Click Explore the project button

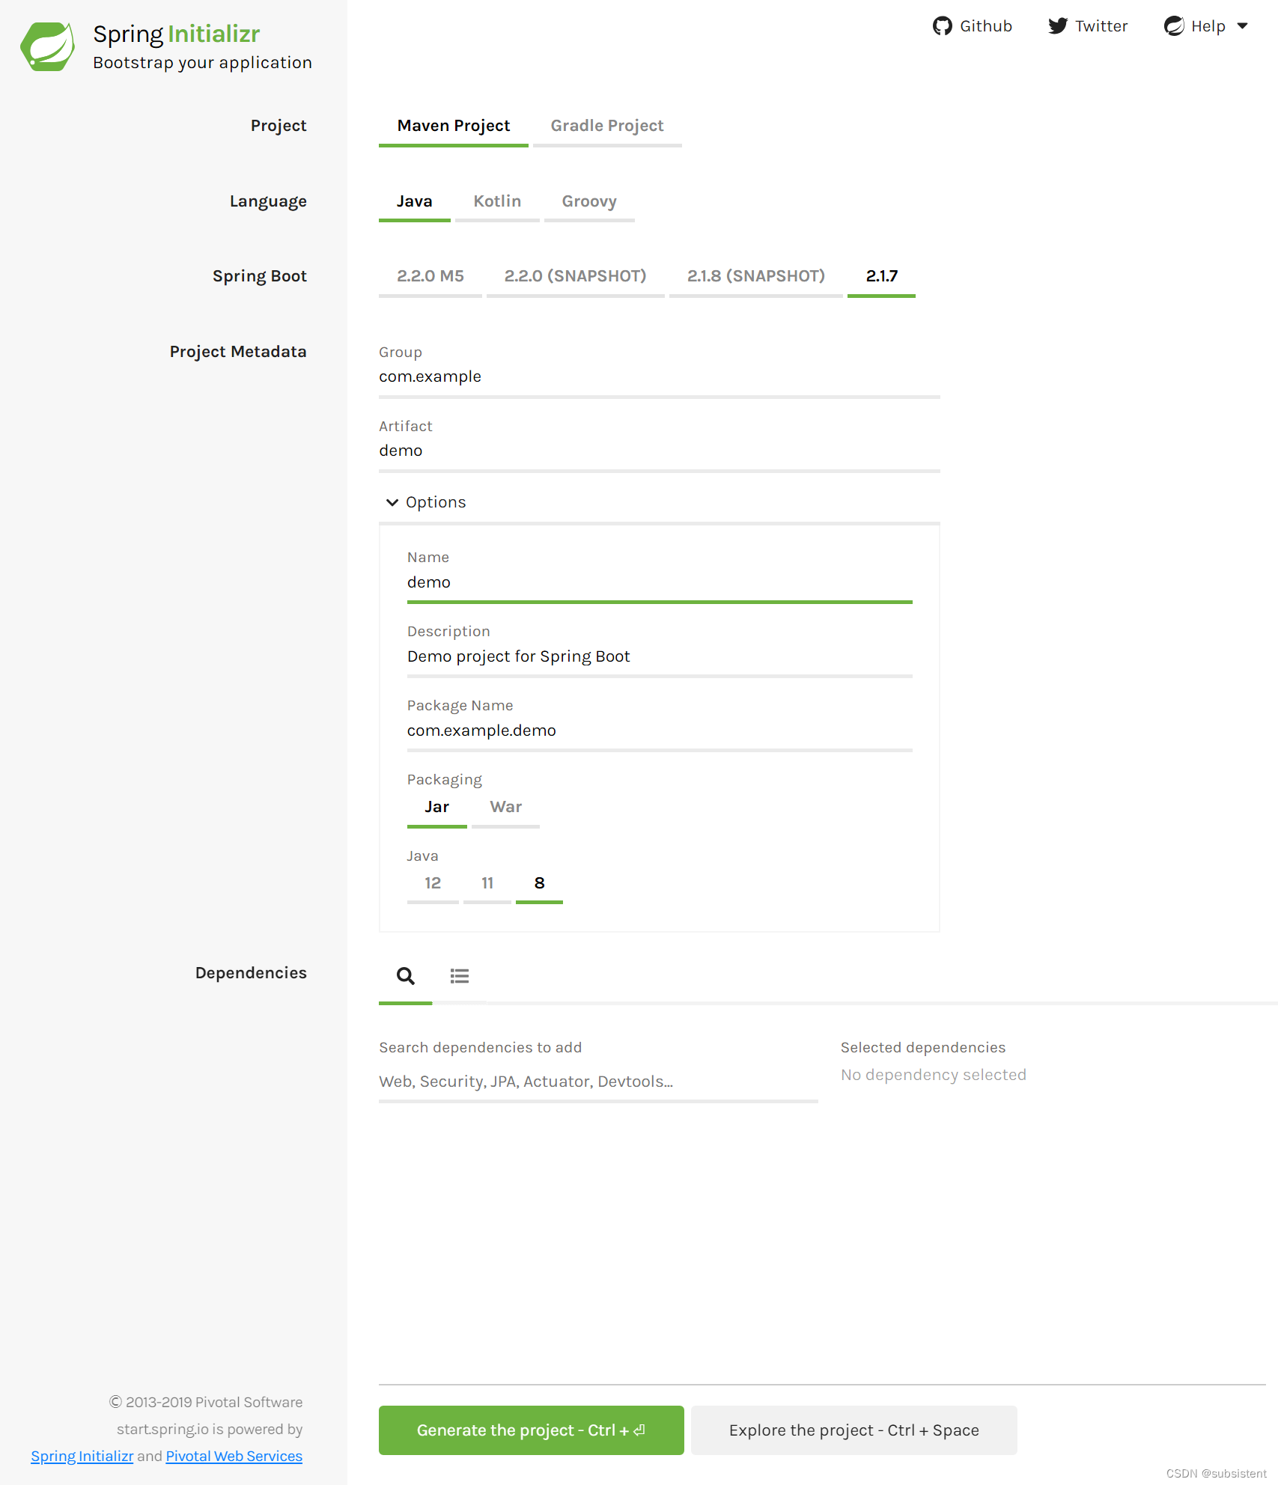tap(853, 1430)
